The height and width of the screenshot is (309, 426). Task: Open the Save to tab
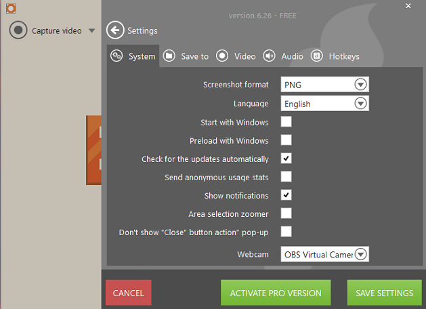pyautogui.click(x=194, y=56)
